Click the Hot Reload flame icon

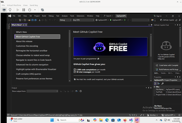(x=128, y=20)
